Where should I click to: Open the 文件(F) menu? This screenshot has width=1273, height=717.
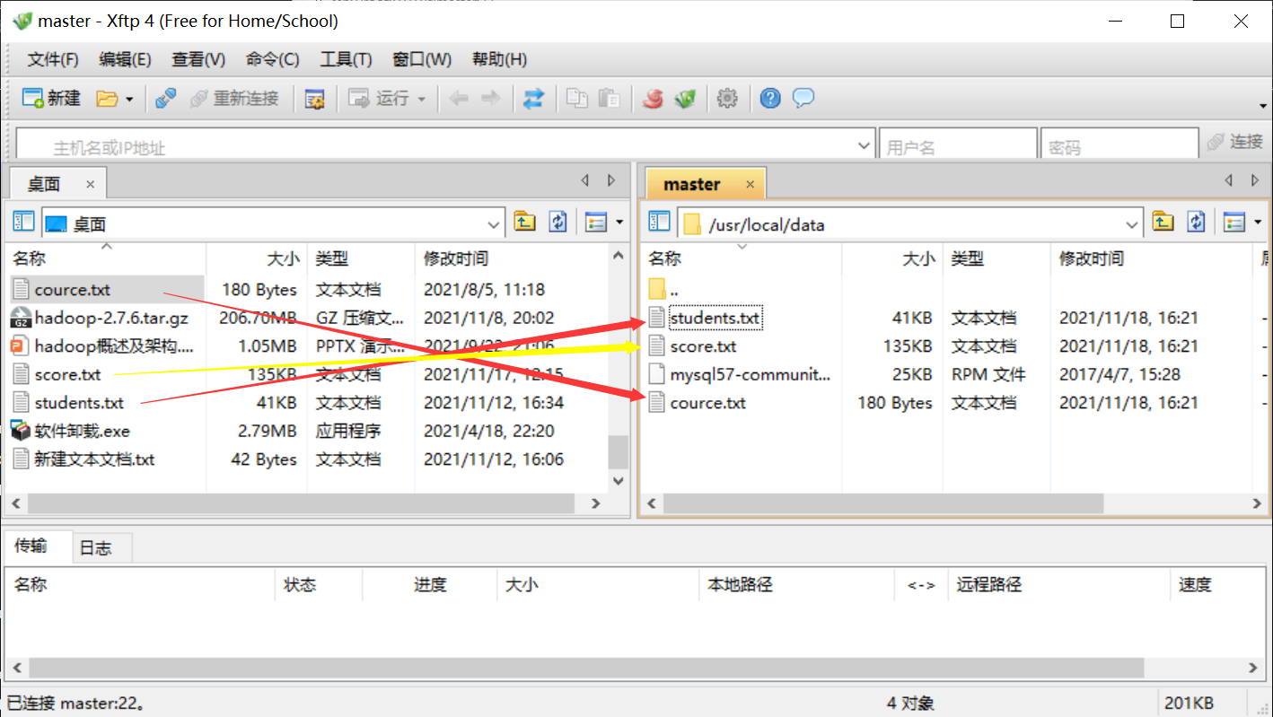coord(53,59)
